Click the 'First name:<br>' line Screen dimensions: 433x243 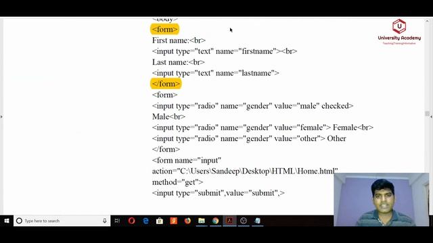[x=179, y=40]
